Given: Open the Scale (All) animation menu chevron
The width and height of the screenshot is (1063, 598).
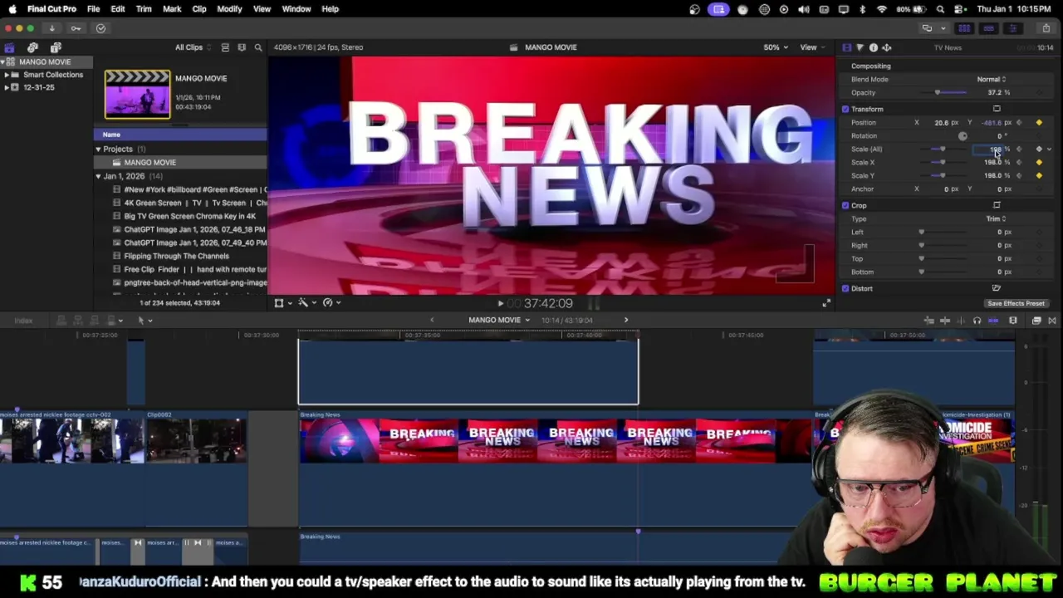Looking at the screenshot, I should point(1049,149).
